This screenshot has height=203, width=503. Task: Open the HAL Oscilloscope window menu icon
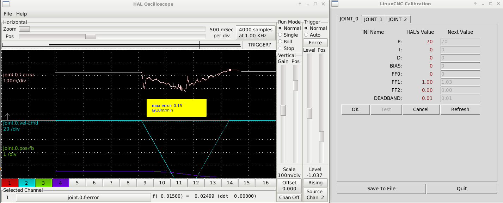6,4
